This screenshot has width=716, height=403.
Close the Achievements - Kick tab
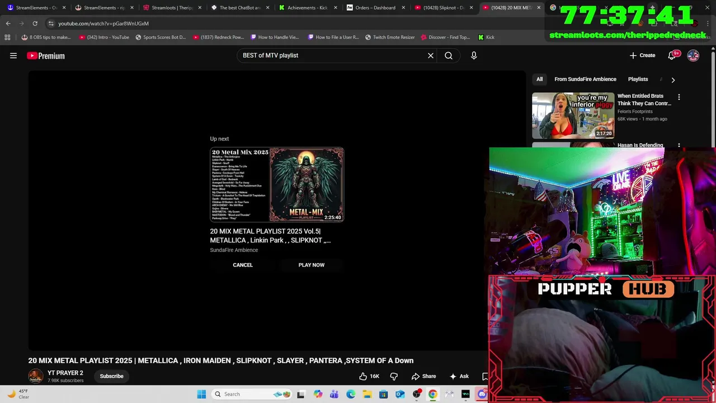[x=335, y=8]
